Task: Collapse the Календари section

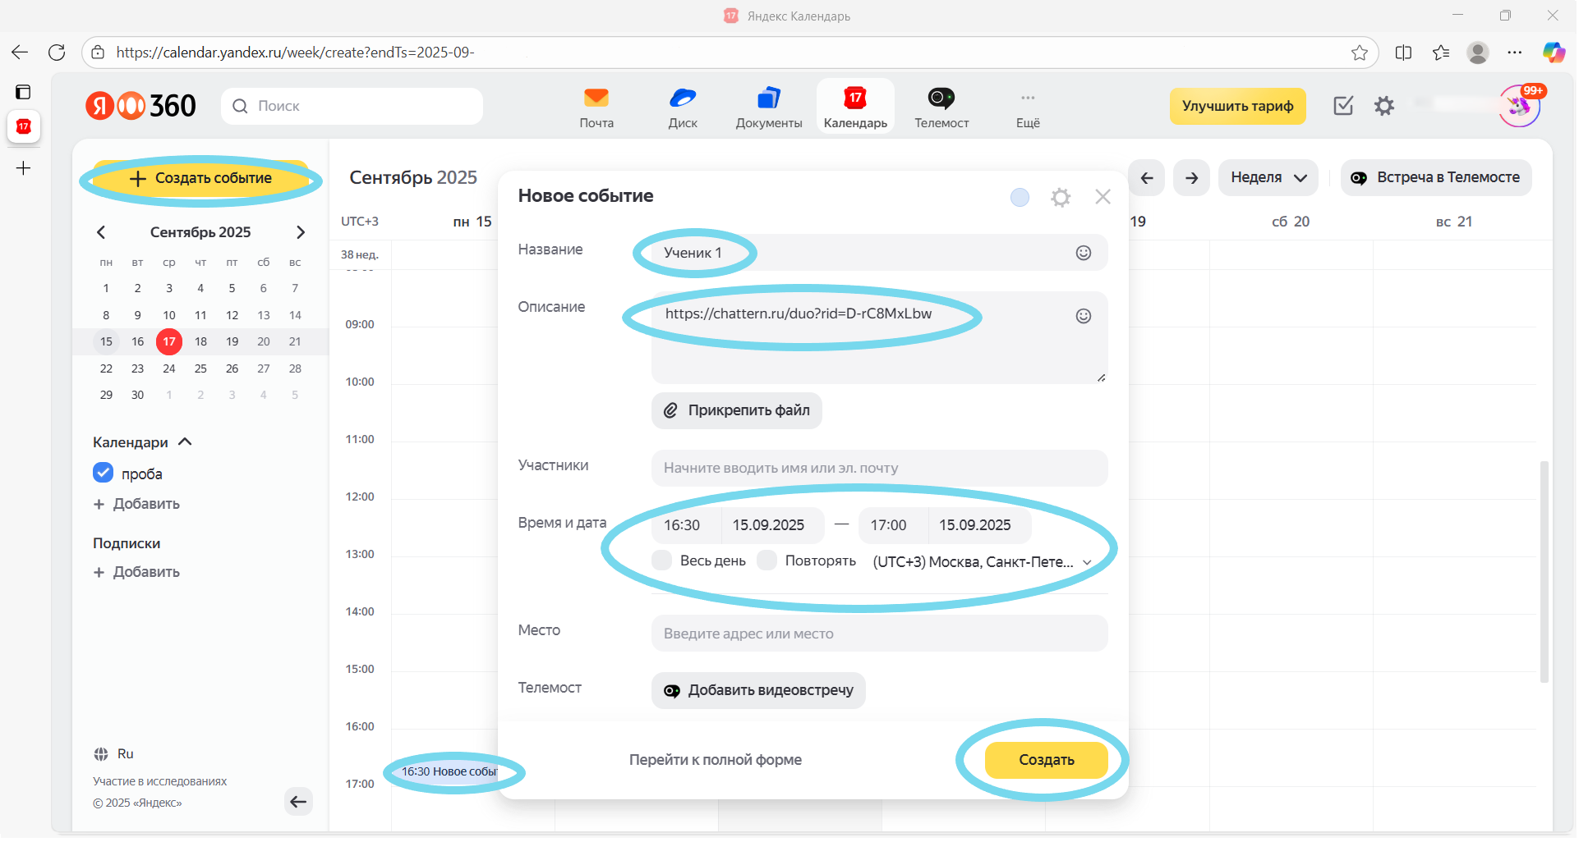Action: [x=185, y=442]
